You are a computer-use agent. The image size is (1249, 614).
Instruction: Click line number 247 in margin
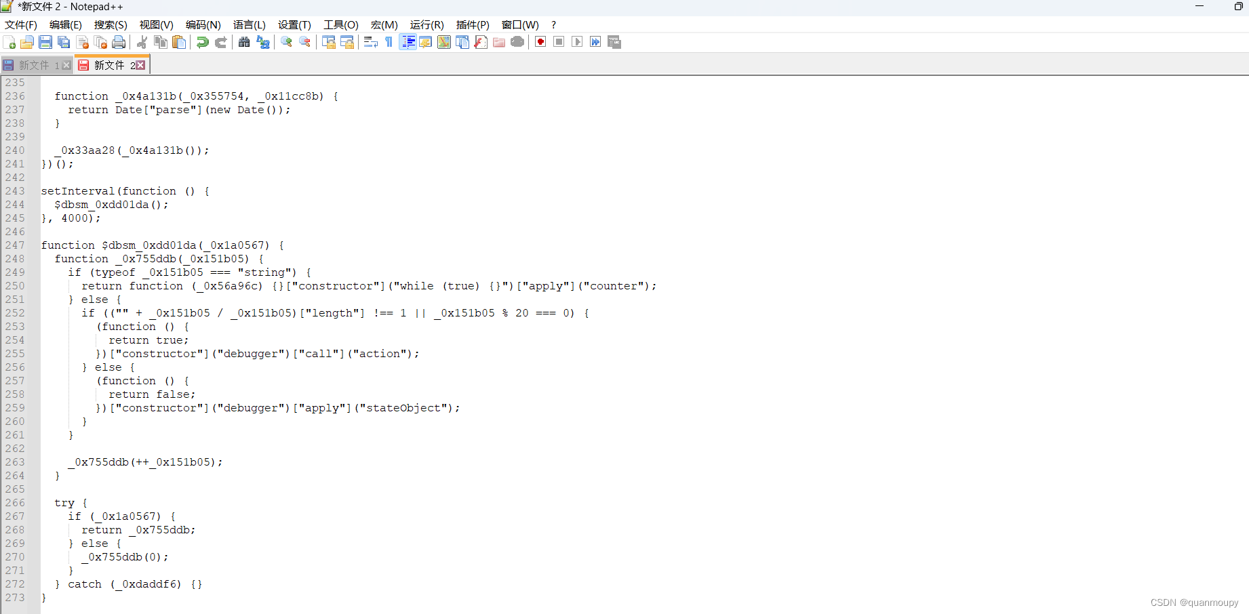pos(15,245)
